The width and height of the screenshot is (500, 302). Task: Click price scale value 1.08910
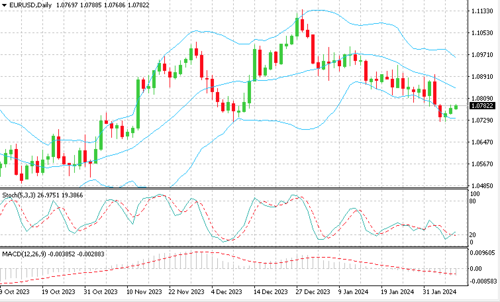tap(482, 76)
